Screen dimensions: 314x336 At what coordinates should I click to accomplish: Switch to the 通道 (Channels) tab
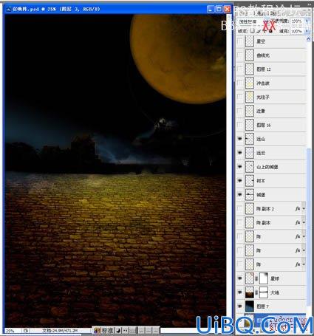coord(261,13)
